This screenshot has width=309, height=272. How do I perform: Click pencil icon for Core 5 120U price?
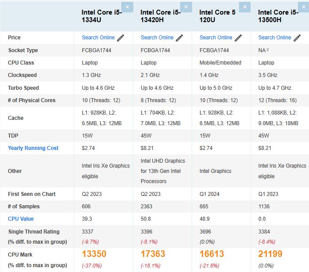pos(238,38)
